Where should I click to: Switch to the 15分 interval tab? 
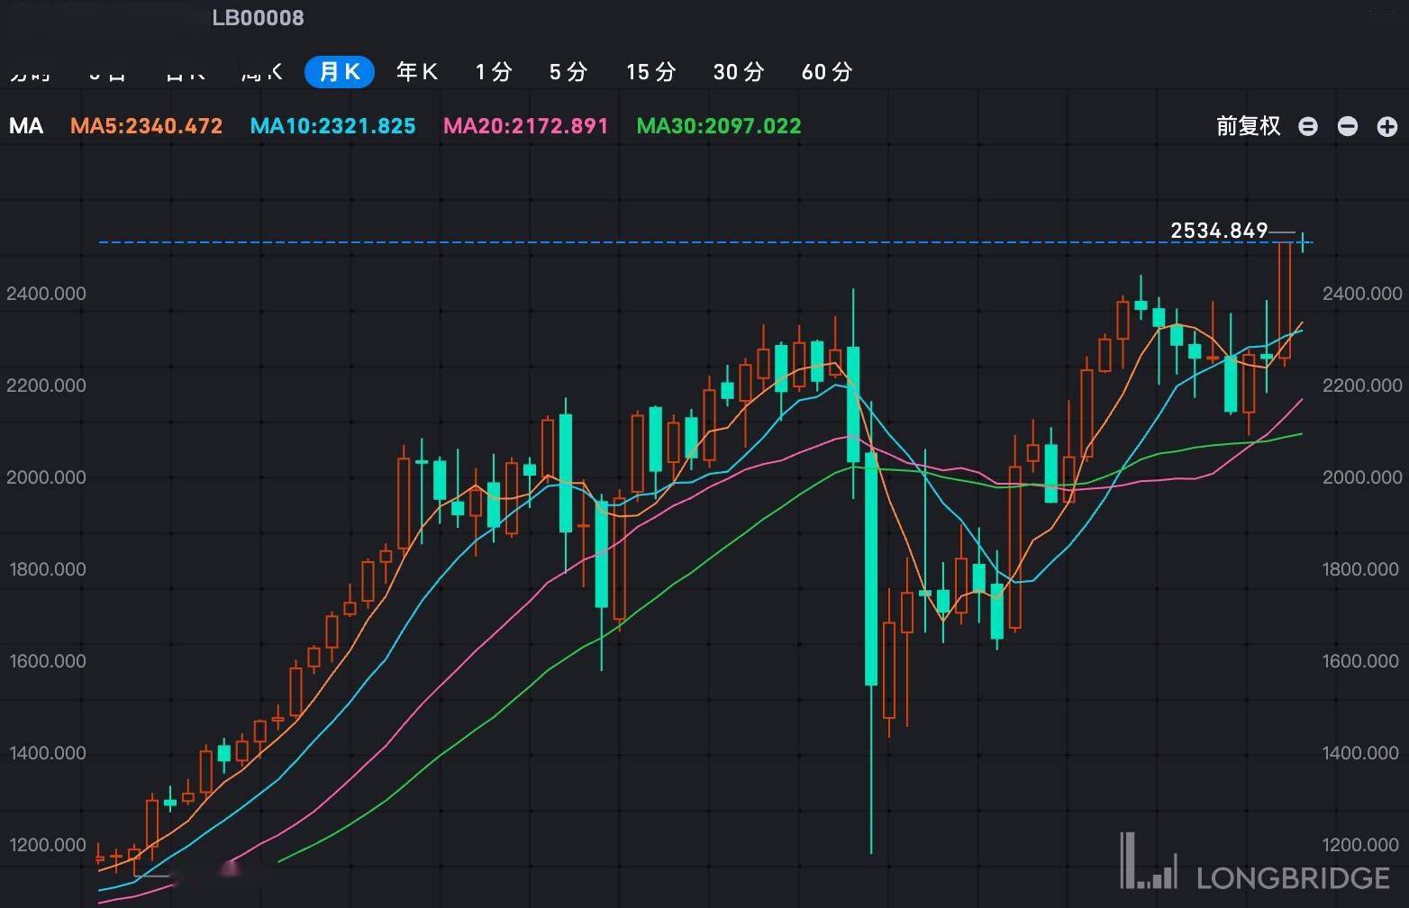(x=650, y=72)
